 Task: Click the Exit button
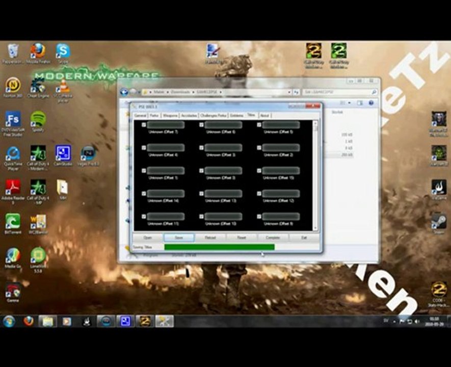click(304, 238)
